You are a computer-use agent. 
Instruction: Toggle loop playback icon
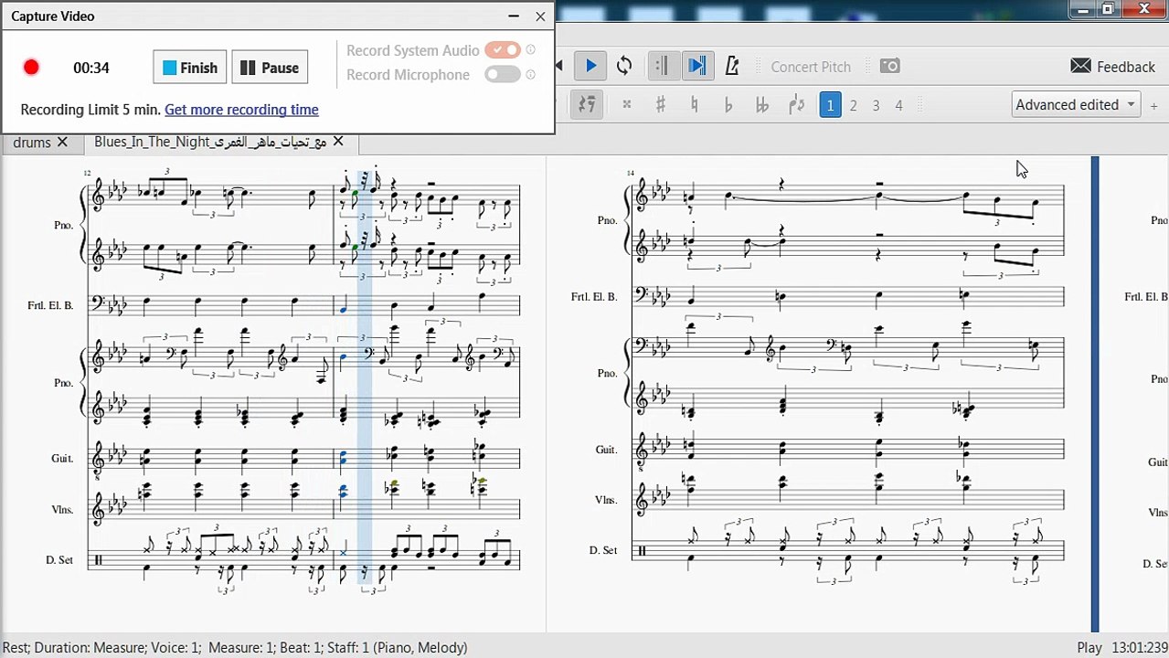pyautogui.click(x=624, y=66)
